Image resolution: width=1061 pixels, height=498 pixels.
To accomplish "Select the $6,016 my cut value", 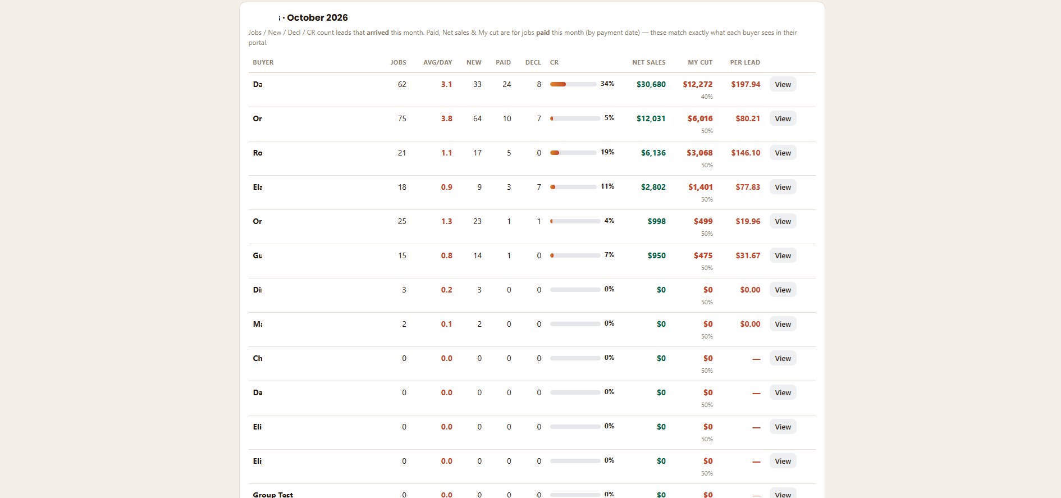I will click(700, 118).
